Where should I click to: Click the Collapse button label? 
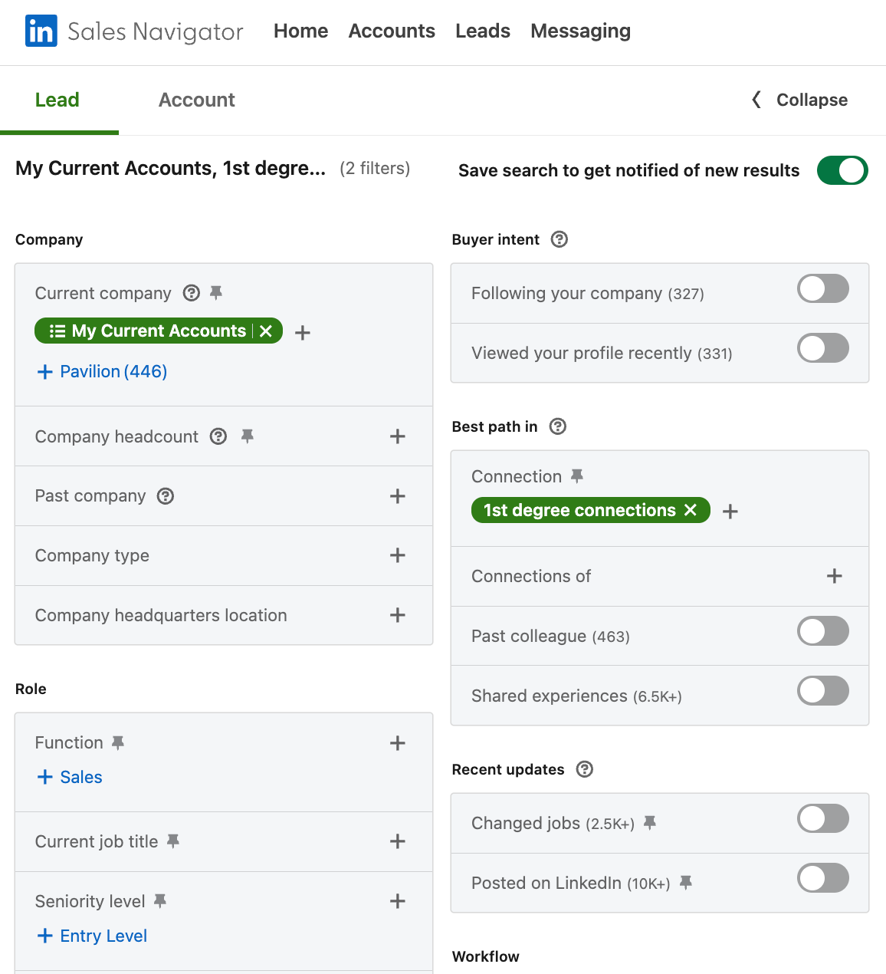coord(812,100)
